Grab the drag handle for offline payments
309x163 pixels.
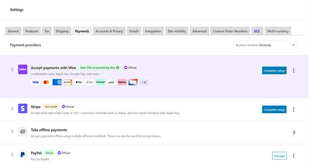coord(12,132)
